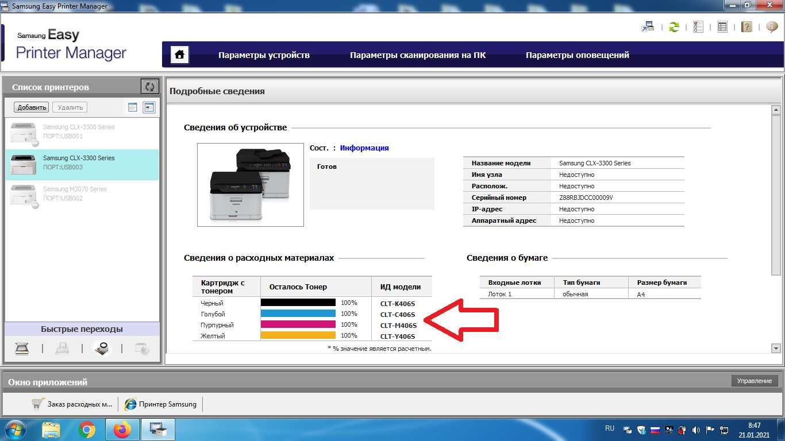Open the scanner quick link icon
This screenshot has width=785, height=441.
(22, 348)
